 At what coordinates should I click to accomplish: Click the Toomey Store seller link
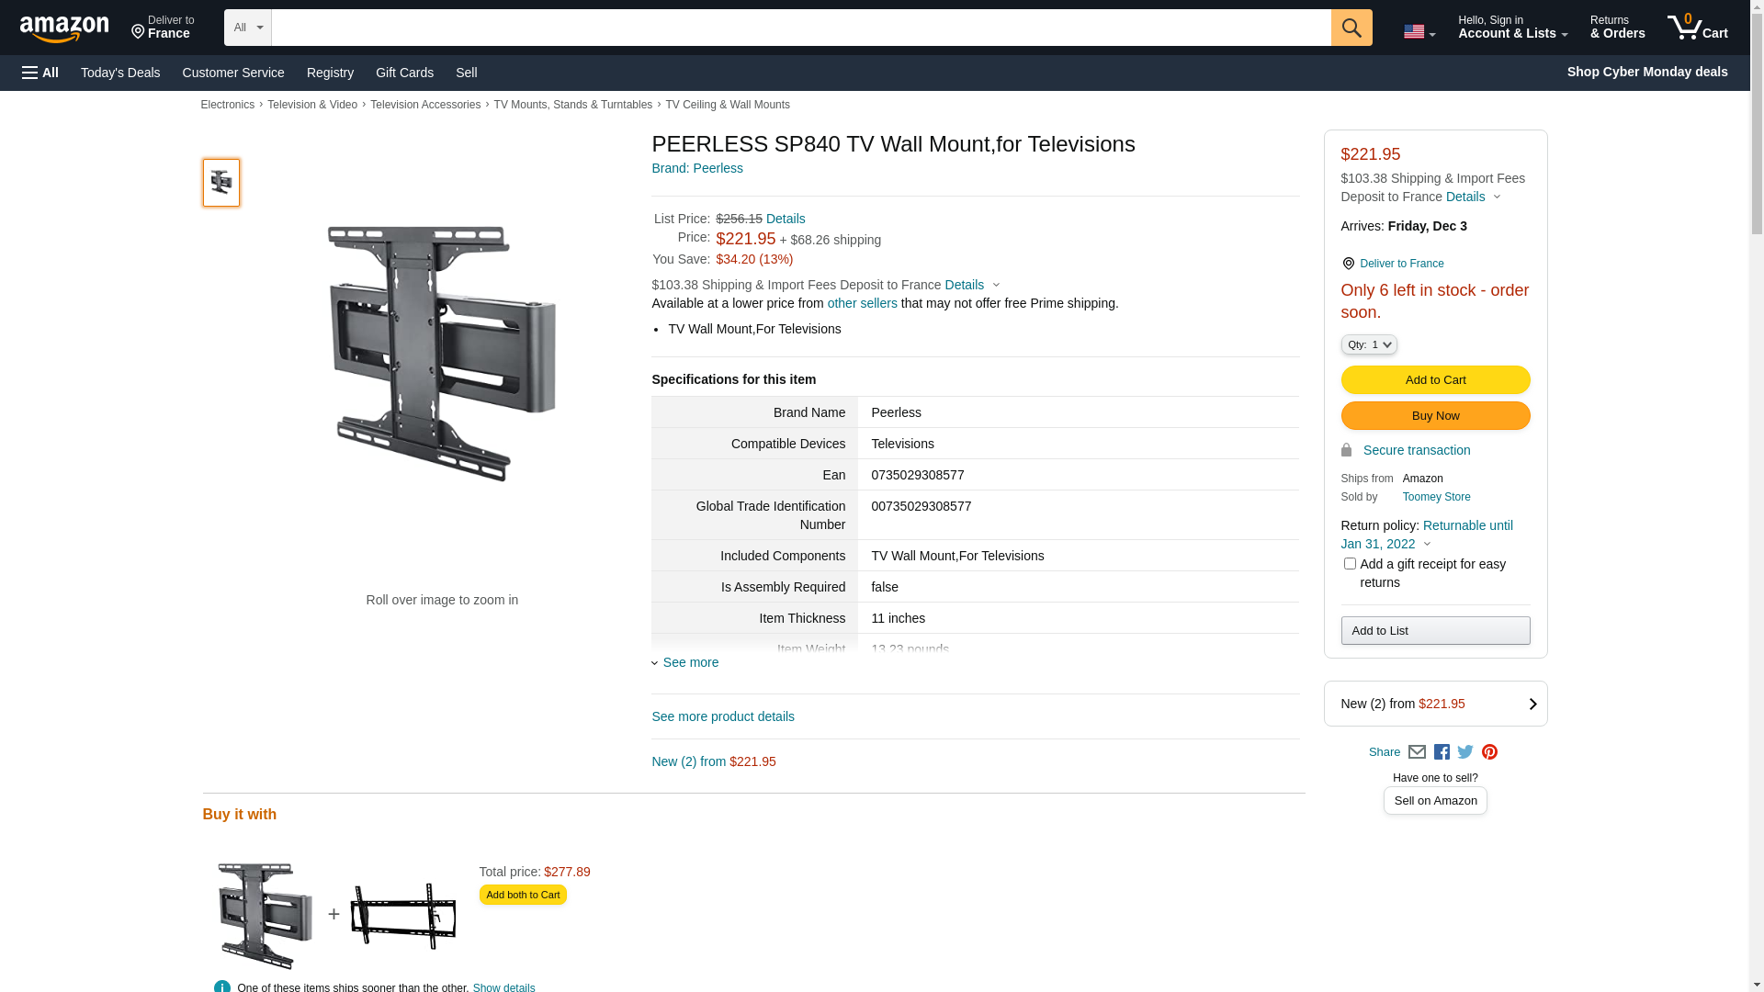pos(1436,497)
